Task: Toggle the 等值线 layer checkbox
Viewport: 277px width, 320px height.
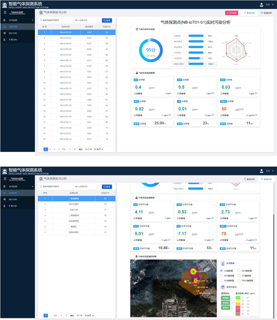Action: (232, 303)
